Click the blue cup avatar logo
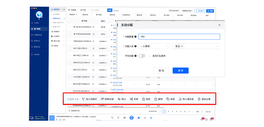The height and width of the screenshot is (127, 264). coord(39,14)
